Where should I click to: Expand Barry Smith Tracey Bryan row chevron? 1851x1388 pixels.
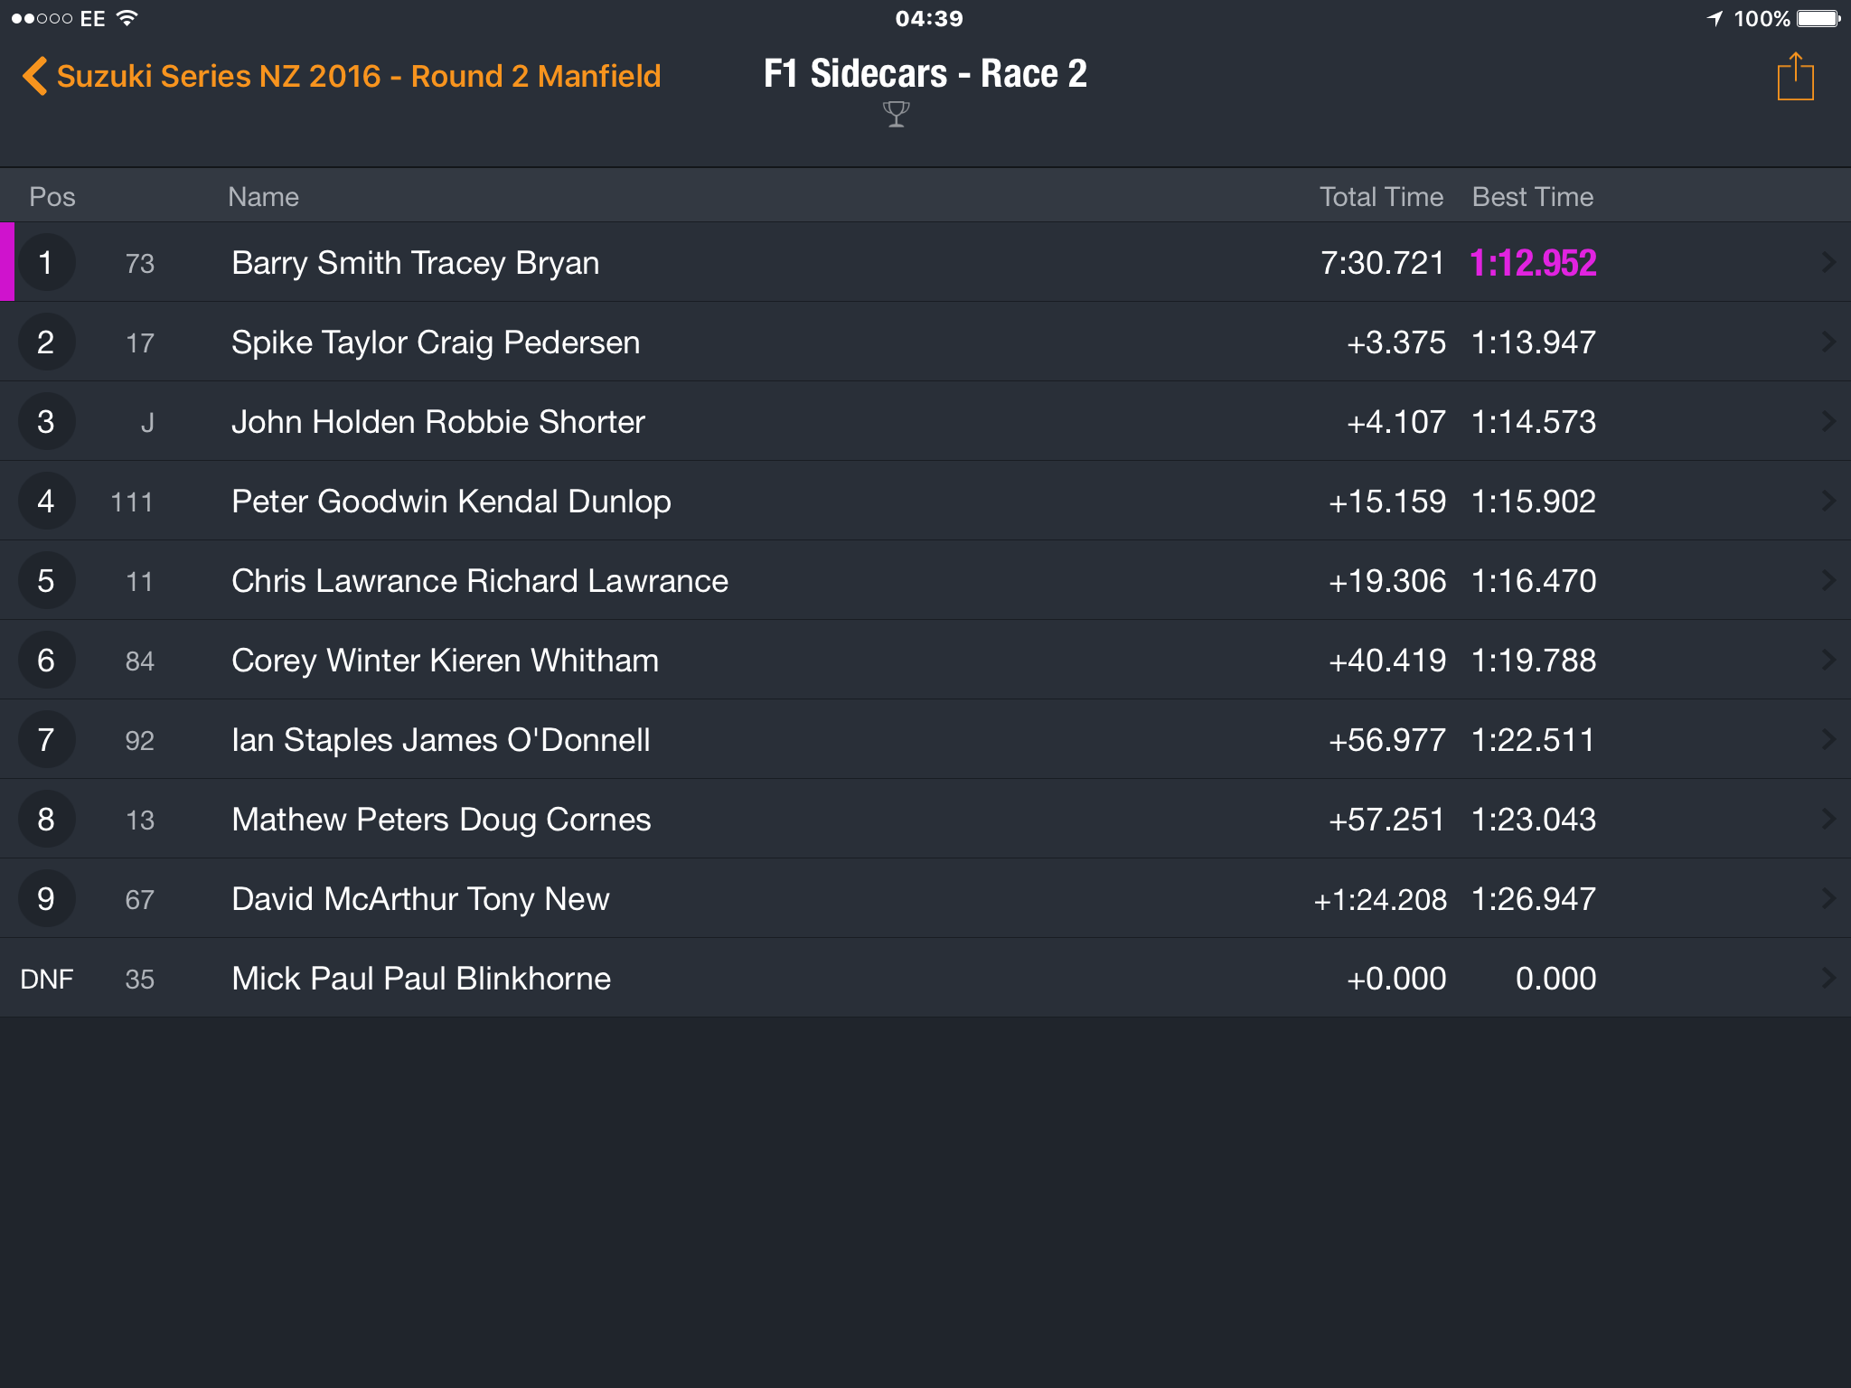click(x=1828, y=262)
